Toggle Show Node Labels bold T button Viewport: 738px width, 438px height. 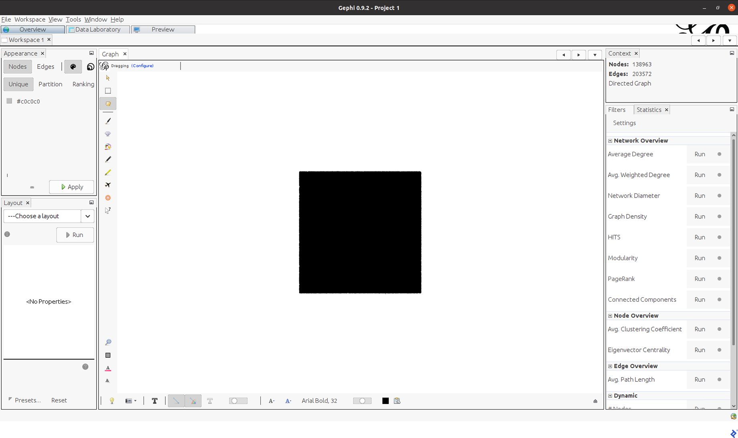click(154, 401)
